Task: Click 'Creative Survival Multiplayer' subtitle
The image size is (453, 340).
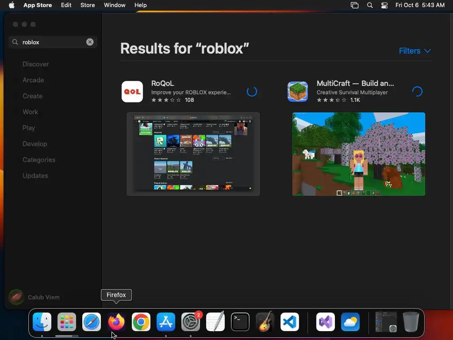Action: [x=352, y=92]
